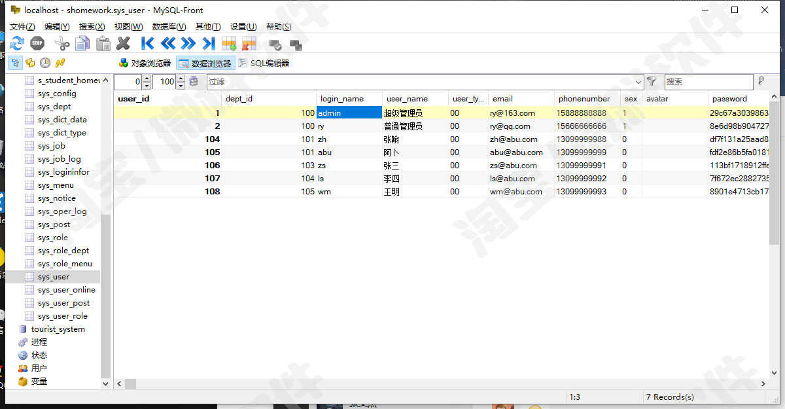
Task: Click the tree panel scroll up arrow
Action: coord(106,80)
